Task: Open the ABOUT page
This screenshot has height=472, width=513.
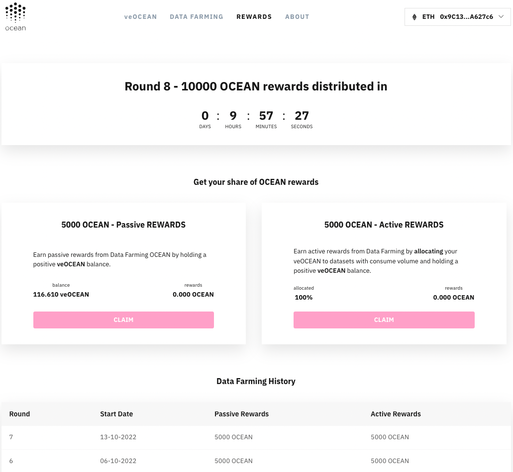Action: click(x=297, y=17)
